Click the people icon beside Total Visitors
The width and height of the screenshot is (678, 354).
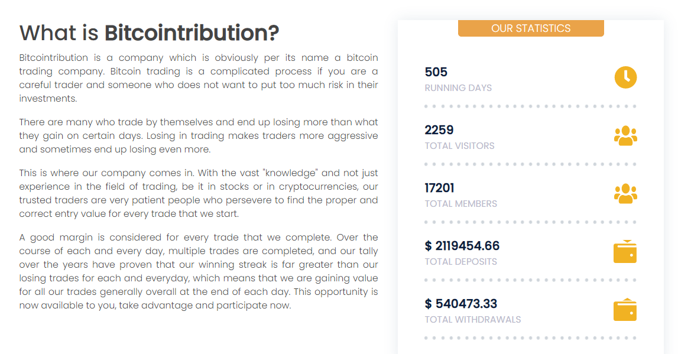pos(625,136)
